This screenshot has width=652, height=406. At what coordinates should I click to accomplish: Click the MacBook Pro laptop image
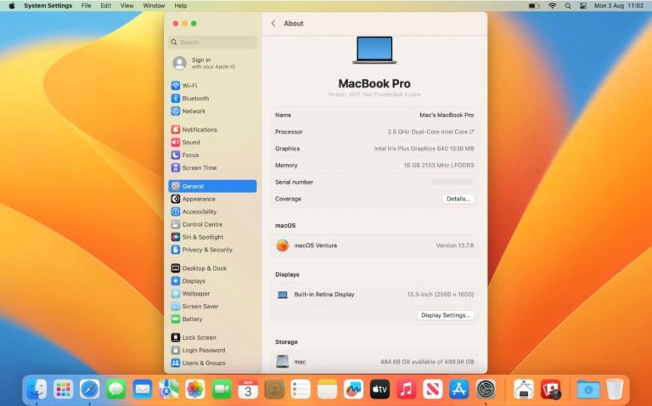pos(374,50)
